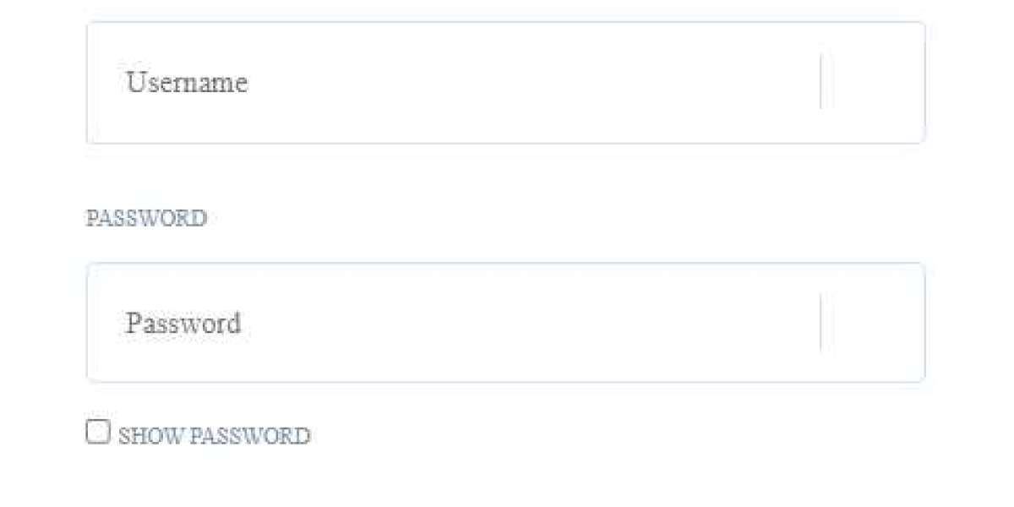Viewport: 1014px width, 507px height.
Task: Click the word SHOW in the checkbox label
Action: [151, 436]
